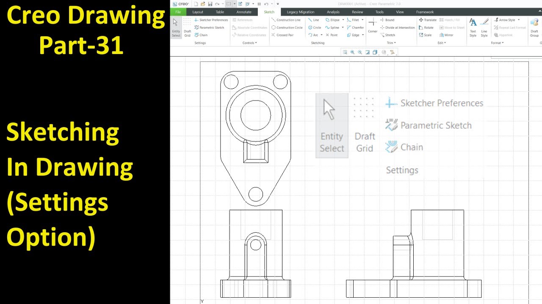This screenshot has width=542, height=304.
Task: Click Zoom In in the graphics toolbar
Action: click(x=352, y=52)
